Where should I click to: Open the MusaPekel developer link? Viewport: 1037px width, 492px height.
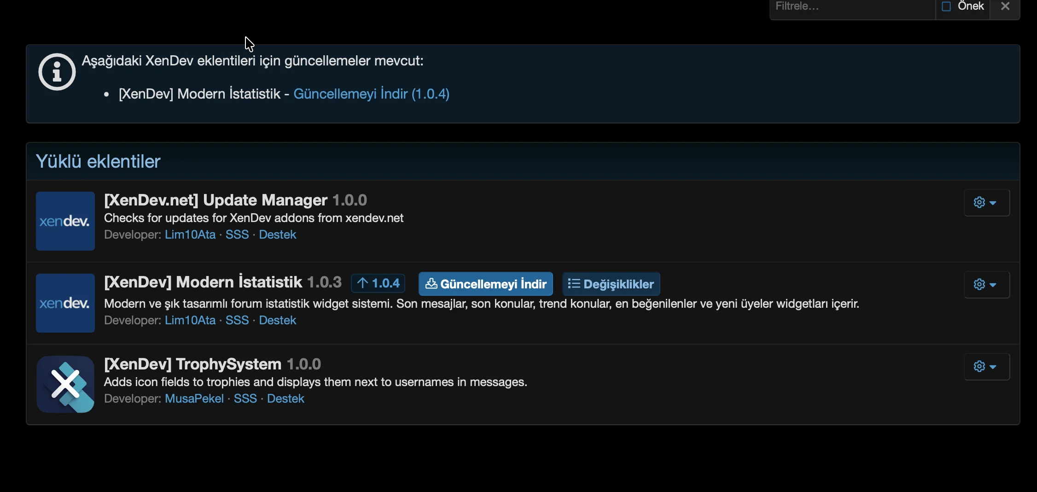click(194, 398)
